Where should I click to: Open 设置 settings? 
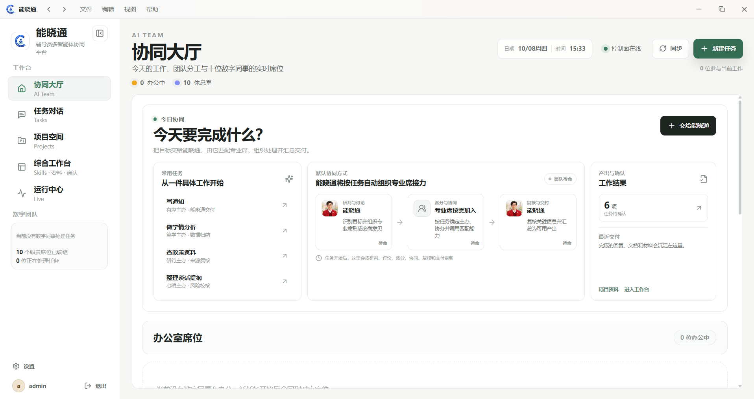point(24,366)
